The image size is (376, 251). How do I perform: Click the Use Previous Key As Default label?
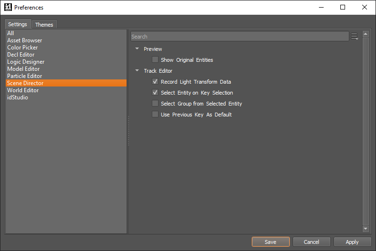196,115
